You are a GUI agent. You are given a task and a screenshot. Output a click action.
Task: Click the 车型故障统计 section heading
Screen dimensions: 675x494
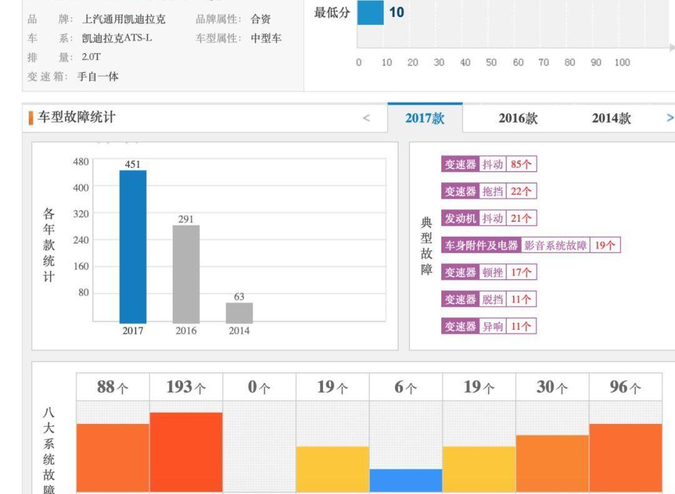[x=77, y=117]
